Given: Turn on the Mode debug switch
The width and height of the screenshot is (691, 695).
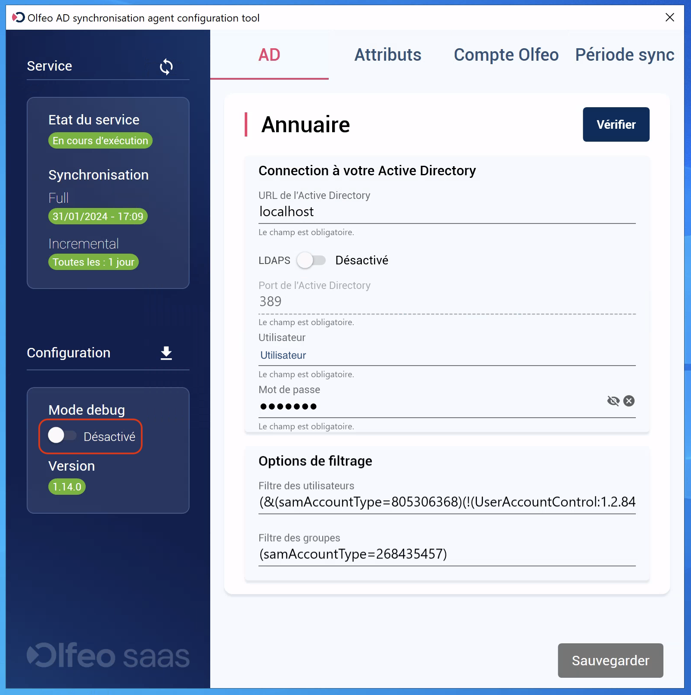Looking at the screenshot, I should [62, 435].
